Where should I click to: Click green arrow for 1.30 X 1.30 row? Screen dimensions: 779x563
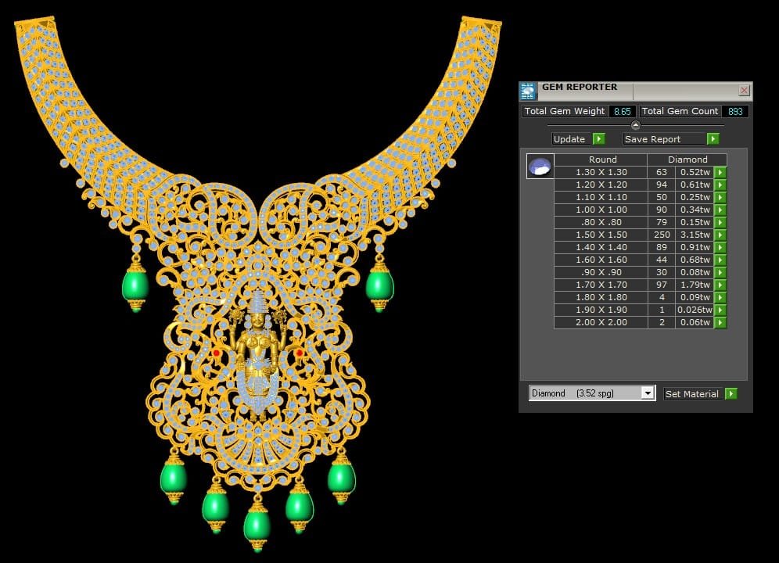click(x=720, y=172)
